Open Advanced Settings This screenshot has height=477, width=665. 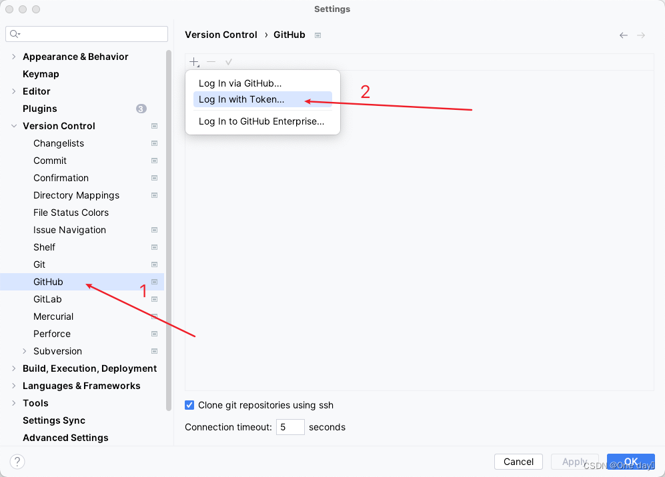[x=65, y=438]
